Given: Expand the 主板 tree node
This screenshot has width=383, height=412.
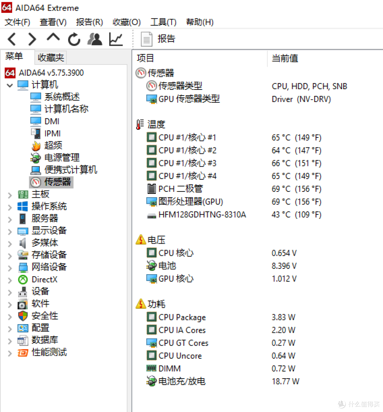Looking at the screenshot, I should pyautogui.click(x=10, y=195).
